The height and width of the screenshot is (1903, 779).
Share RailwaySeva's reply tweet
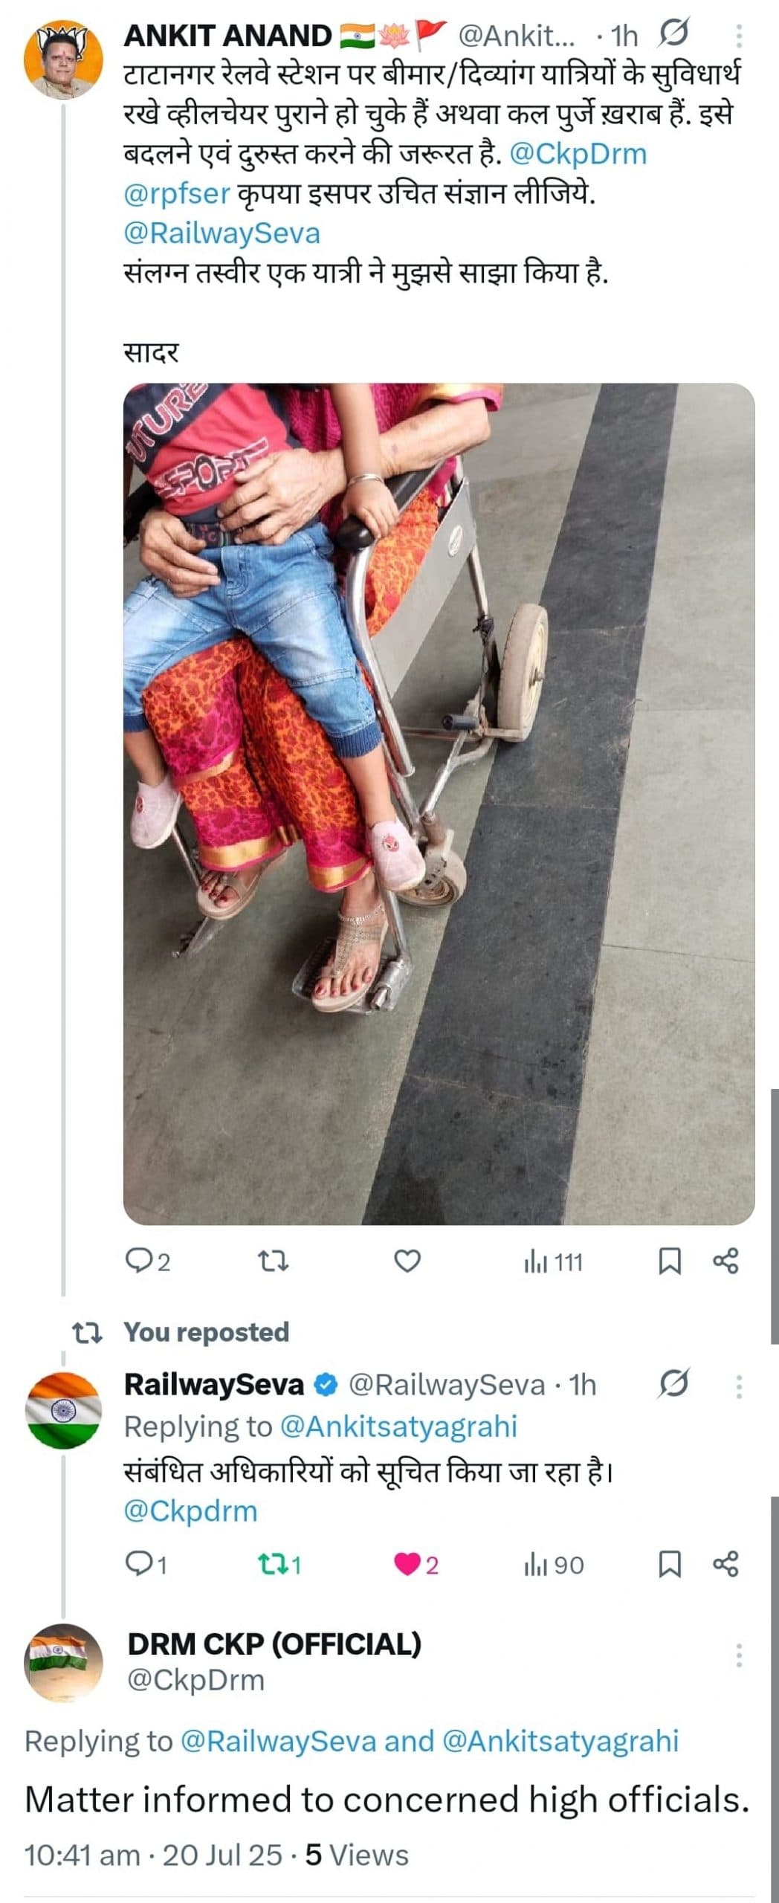(725, 1565)
